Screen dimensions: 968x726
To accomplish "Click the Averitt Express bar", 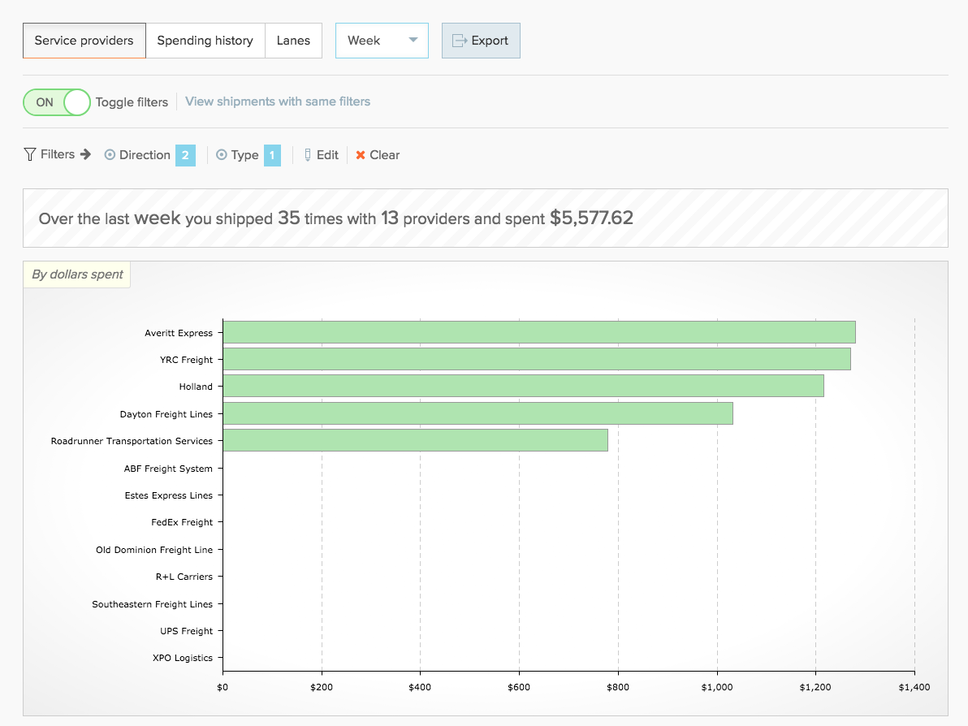I will pos(539,332).
